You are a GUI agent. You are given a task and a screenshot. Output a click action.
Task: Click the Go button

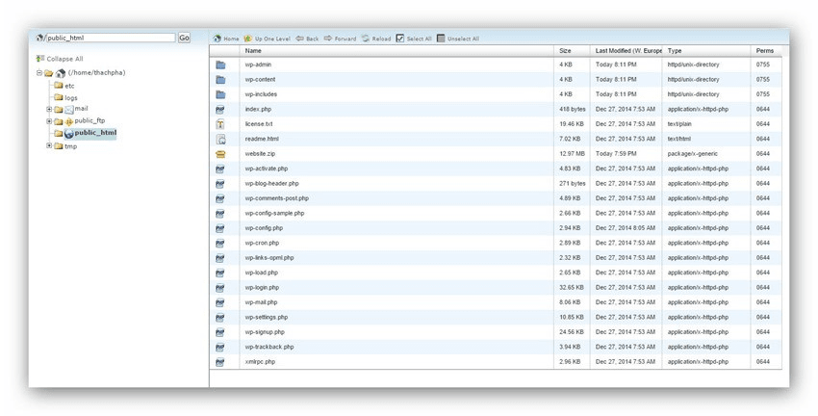point(184,38)
